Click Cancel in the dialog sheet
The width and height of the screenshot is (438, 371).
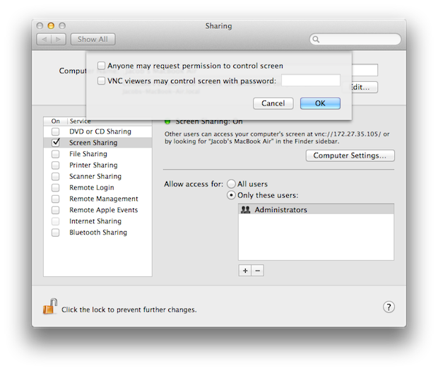273,103
